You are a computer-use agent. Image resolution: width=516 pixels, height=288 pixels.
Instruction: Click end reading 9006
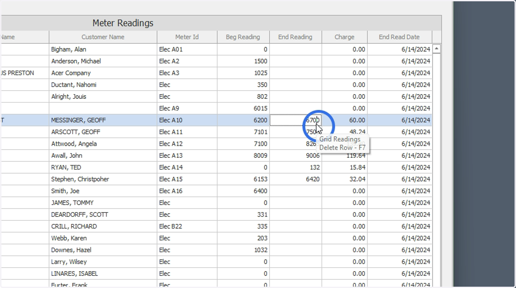pyautogui.click(x=313, y=156)
